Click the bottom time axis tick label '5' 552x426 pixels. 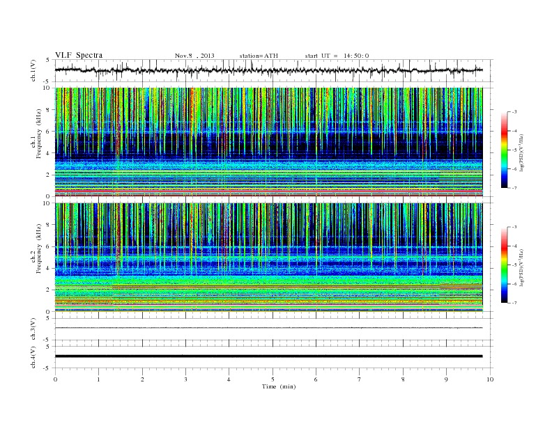(273, 379)
